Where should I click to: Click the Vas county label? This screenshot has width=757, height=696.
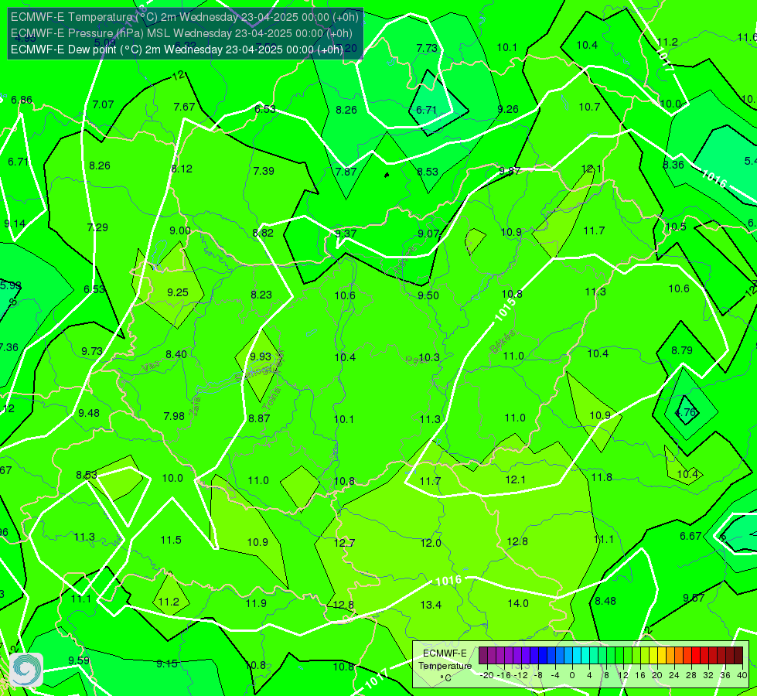coord(151,367)
